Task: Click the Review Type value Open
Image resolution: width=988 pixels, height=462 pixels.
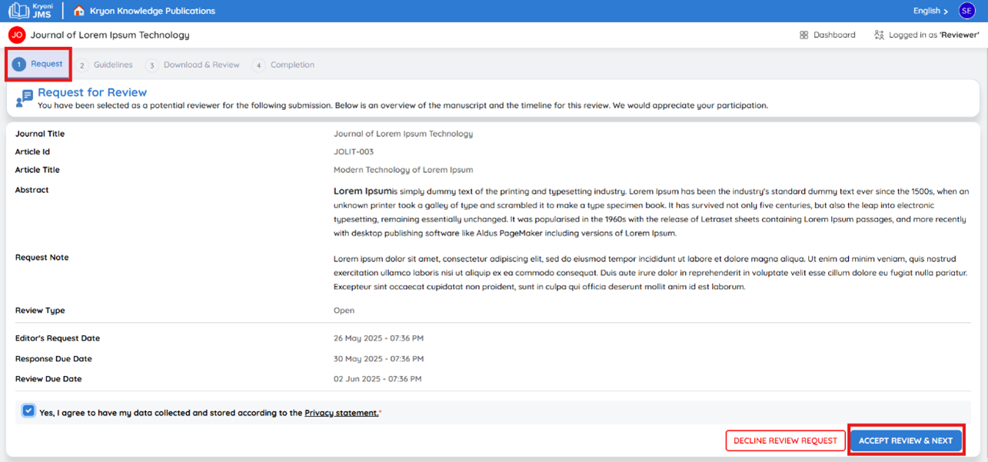Action: tap(344, 311)
